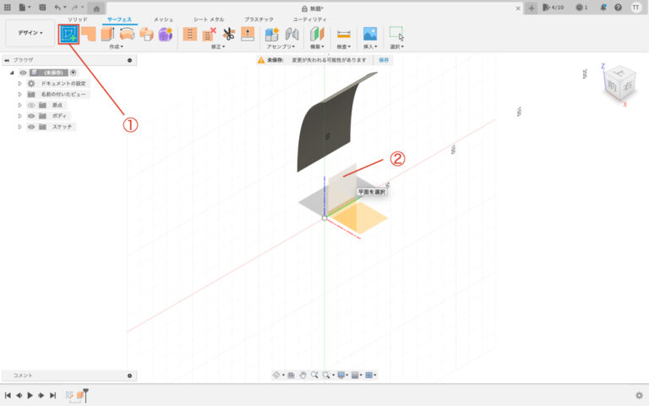Screen dimensions: 649x406
Task: Show the hidden 原点 folder
Action: click(30, 105)
